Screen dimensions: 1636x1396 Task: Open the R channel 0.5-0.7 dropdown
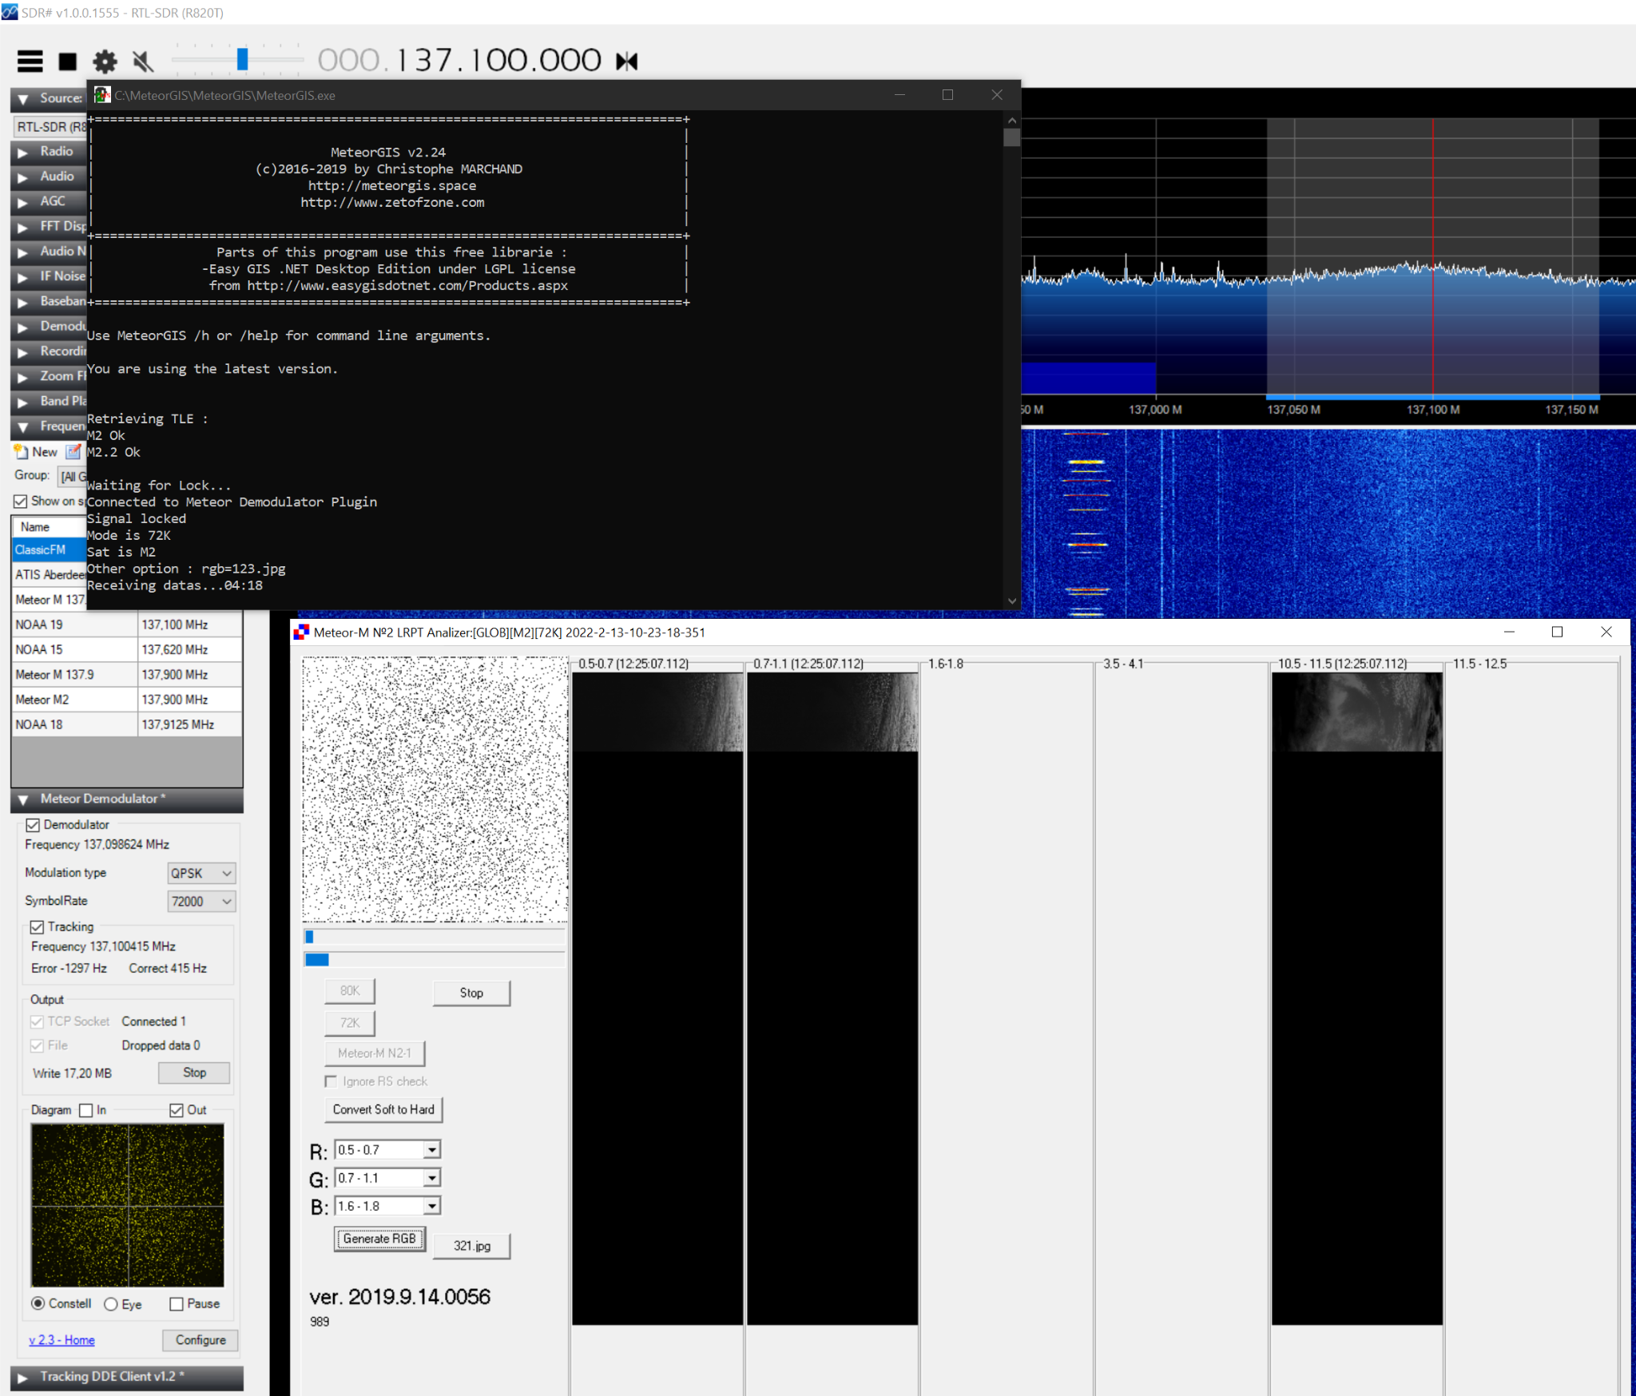[x=387, y=1150]
